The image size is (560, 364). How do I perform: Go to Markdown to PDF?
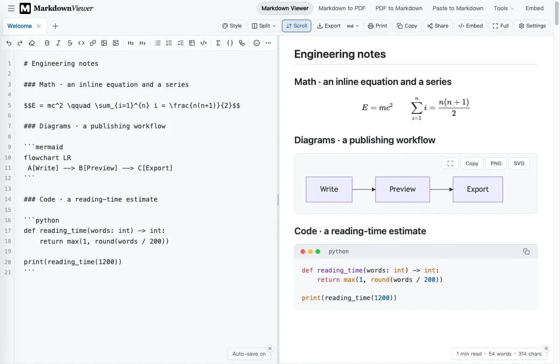pyautogui.click(x=342, y=8)
